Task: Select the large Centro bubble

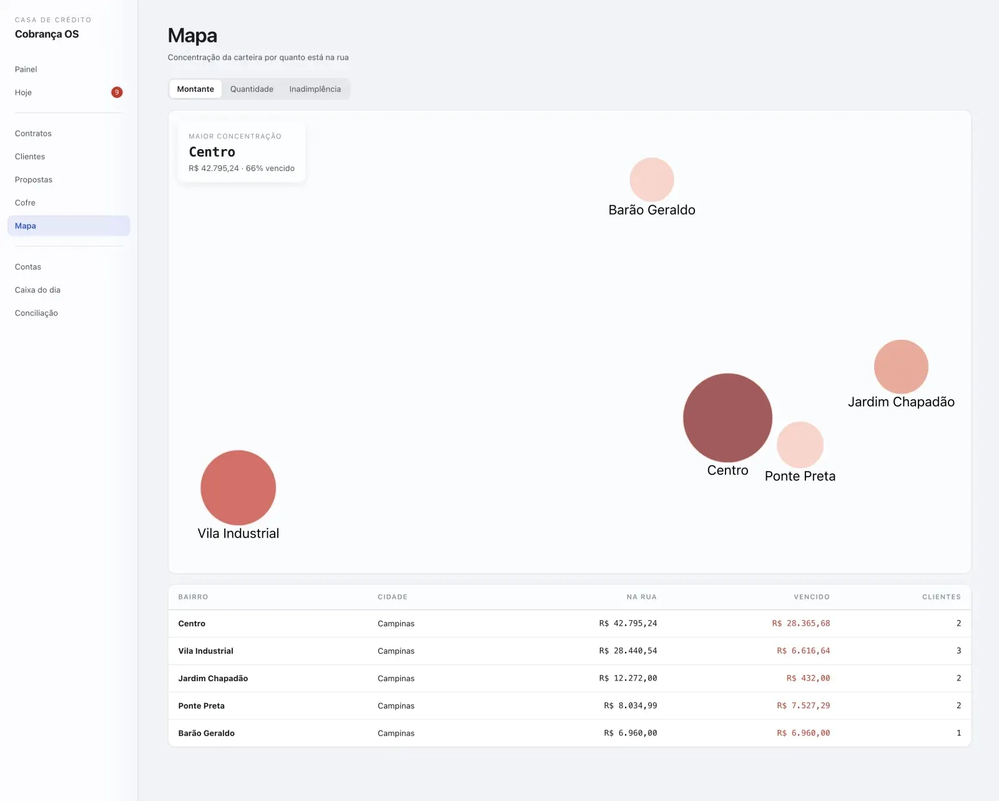Action: coord(727,418)
